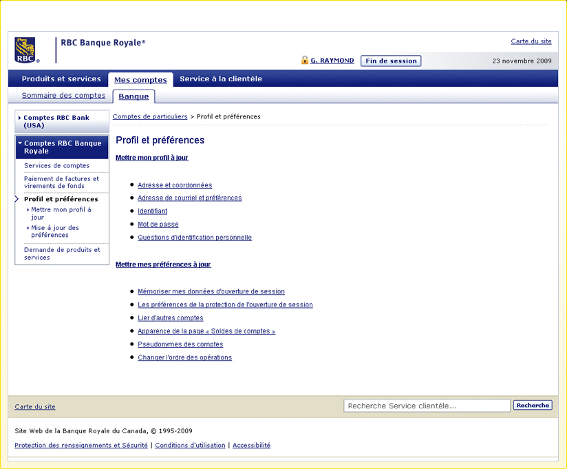The width and height of the screenshot is (567, 469).
Task: Open Carte du site link in footer
Action: [x=35, y=407]
